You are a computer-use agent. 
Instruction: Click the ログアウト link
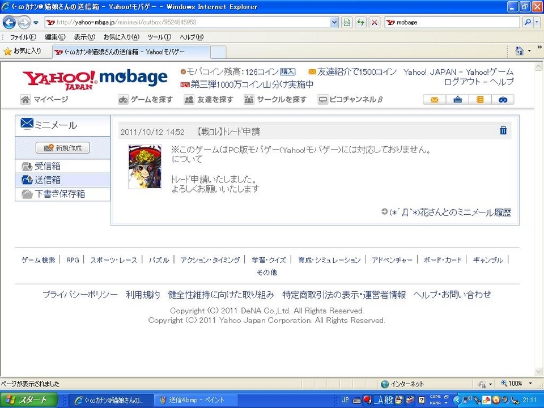[x=462, y=82]
